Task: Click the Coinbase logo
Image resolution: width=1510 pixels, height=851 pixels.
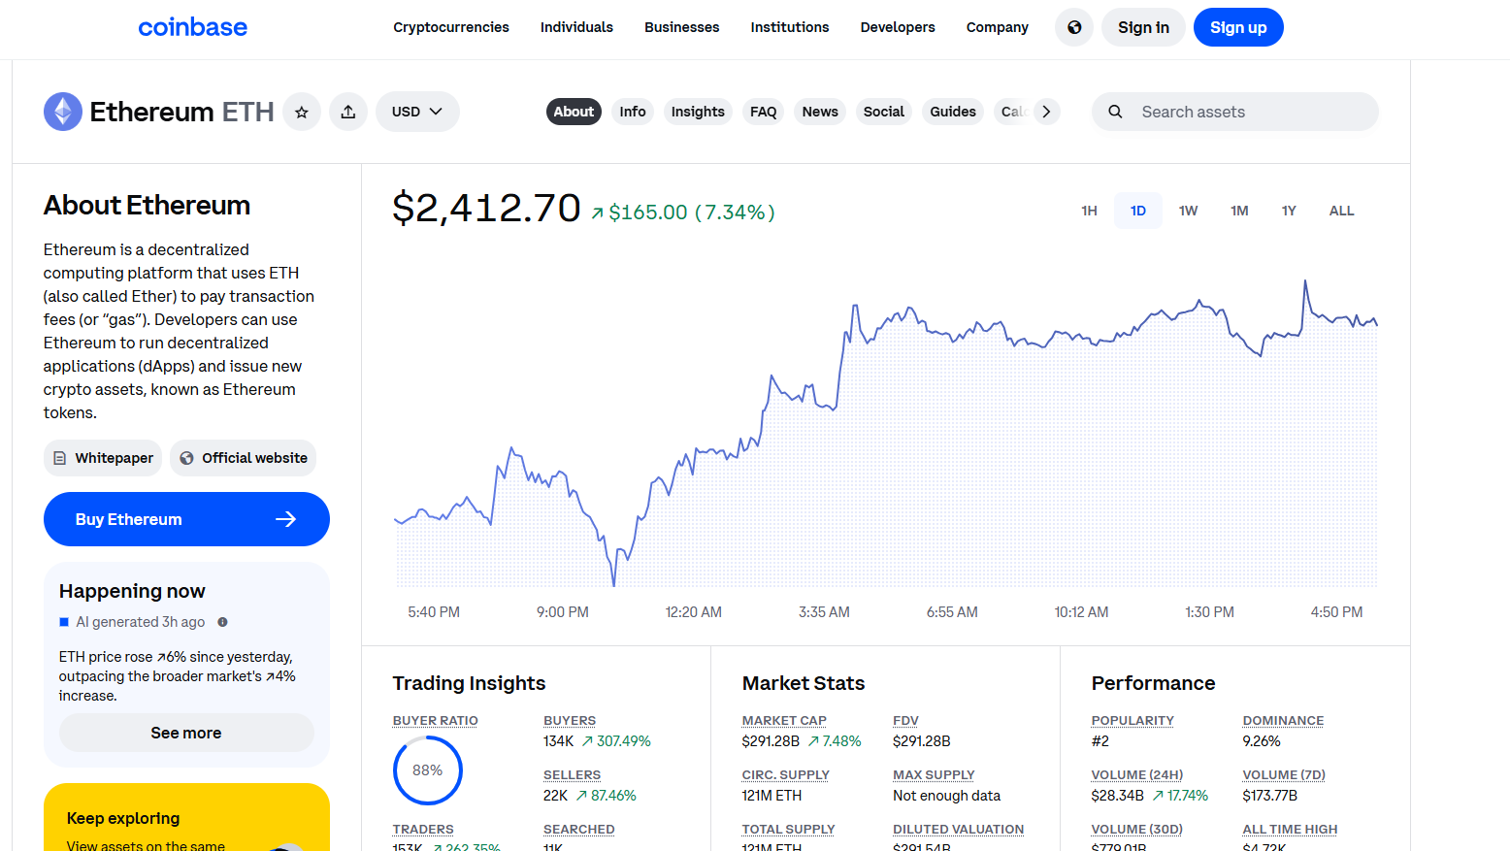Action: [192, 27]
